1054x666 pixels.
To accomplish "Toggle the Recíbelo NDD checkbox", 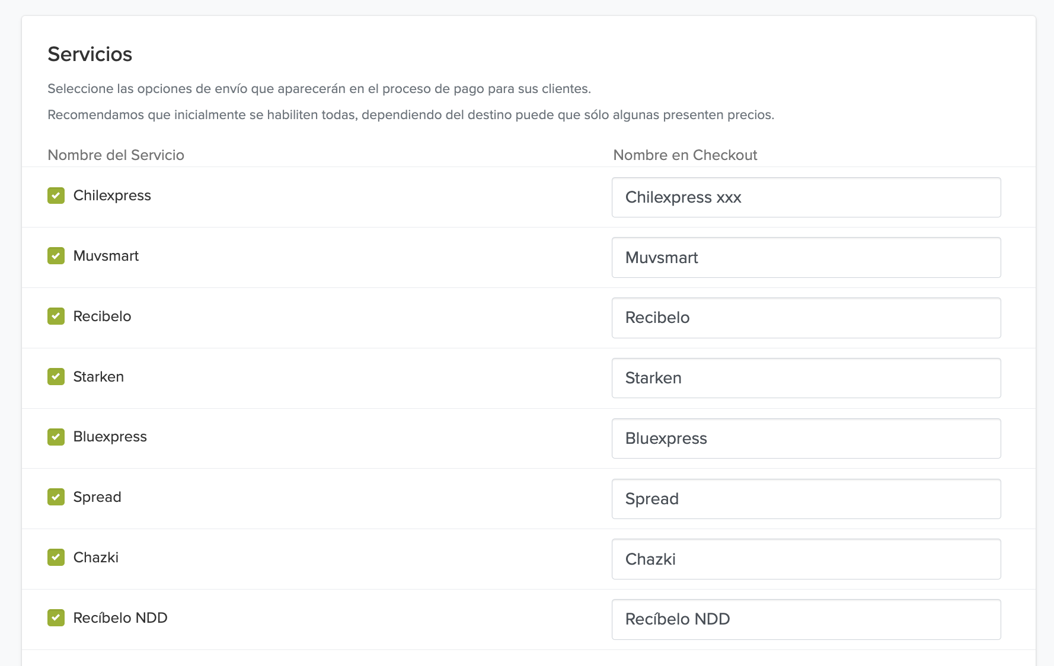I will click(56, 618).
